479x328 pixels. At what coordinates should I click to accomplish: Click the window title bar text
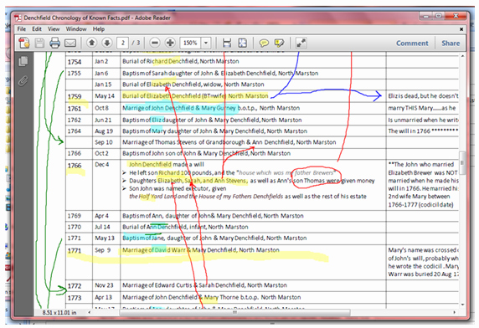pos(97,18)
